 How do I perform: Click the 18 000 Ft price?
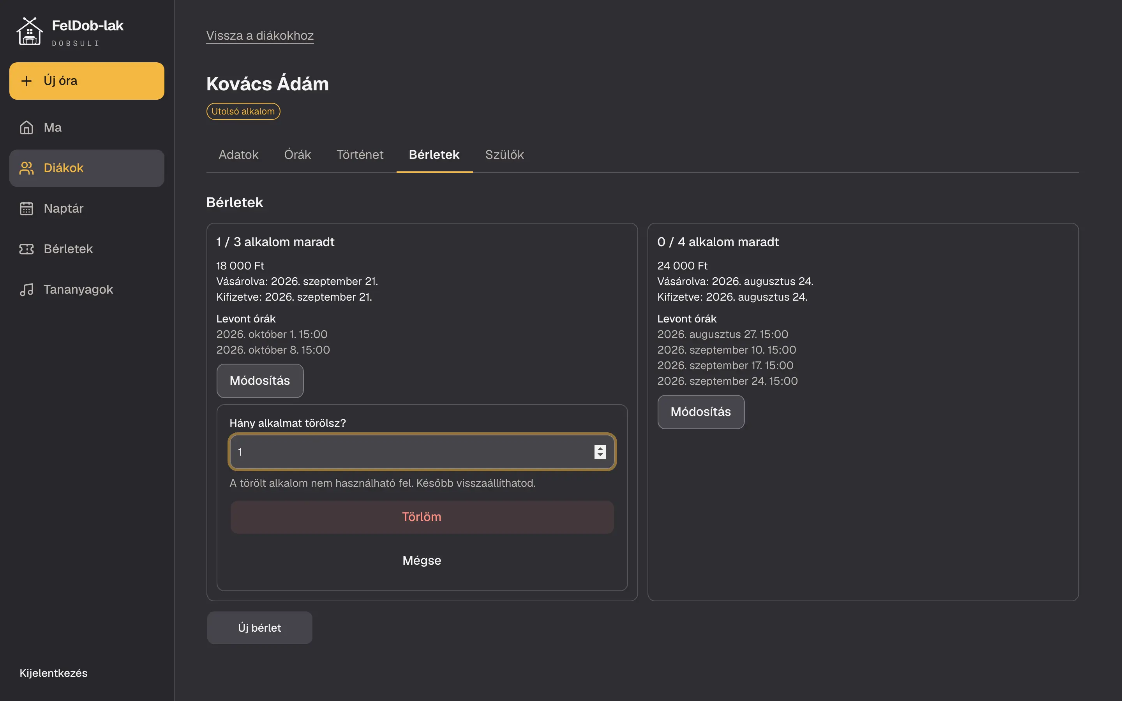[x=240, y=266]
